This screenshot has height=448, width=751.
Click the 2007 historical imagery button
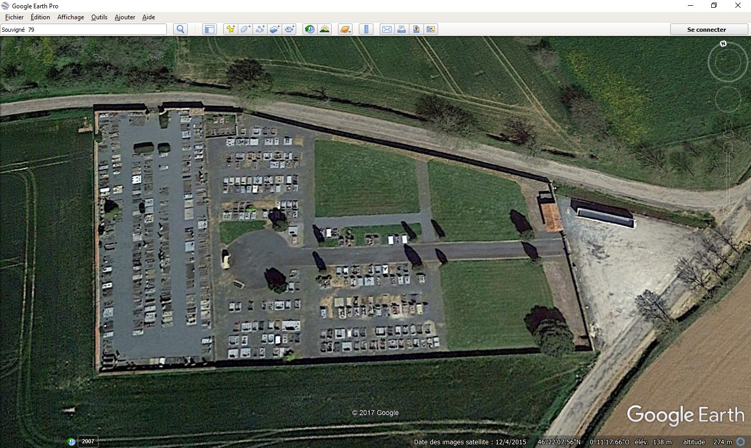tap(88, 441)
